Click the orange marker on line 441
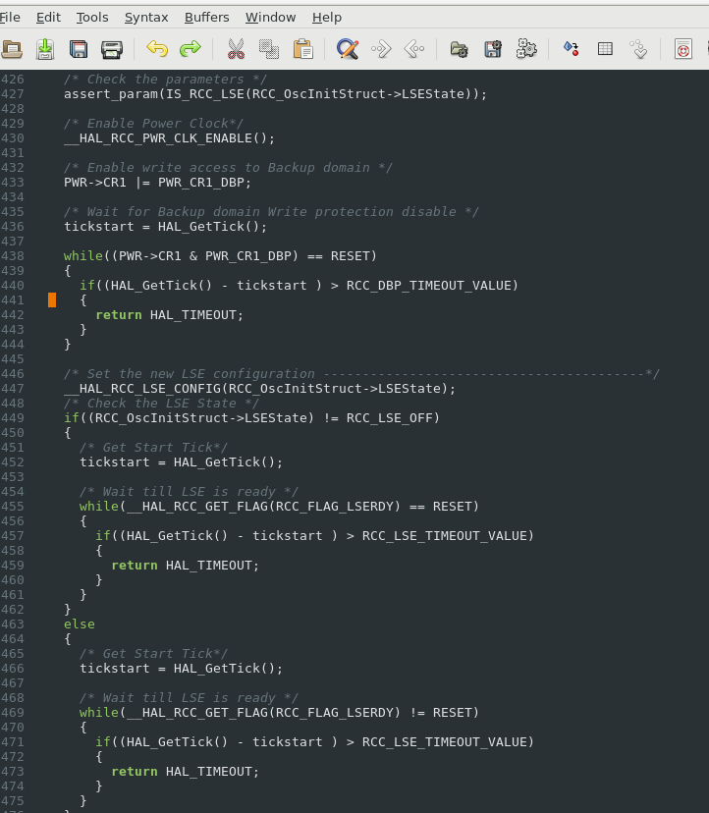The image size is (709, 813). (x=52, y=300)
